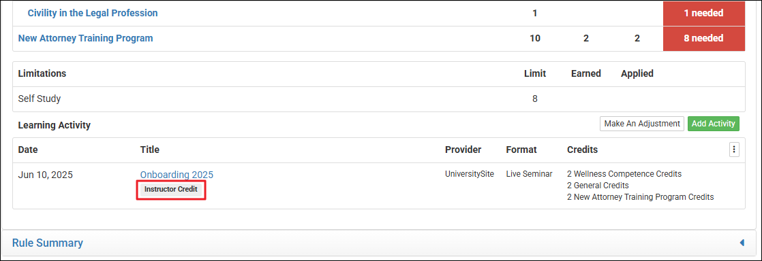Viewport: 762px width, 261px height.
Task: Click the Instructor Credit badge
Action: click(x=171, y=190)
